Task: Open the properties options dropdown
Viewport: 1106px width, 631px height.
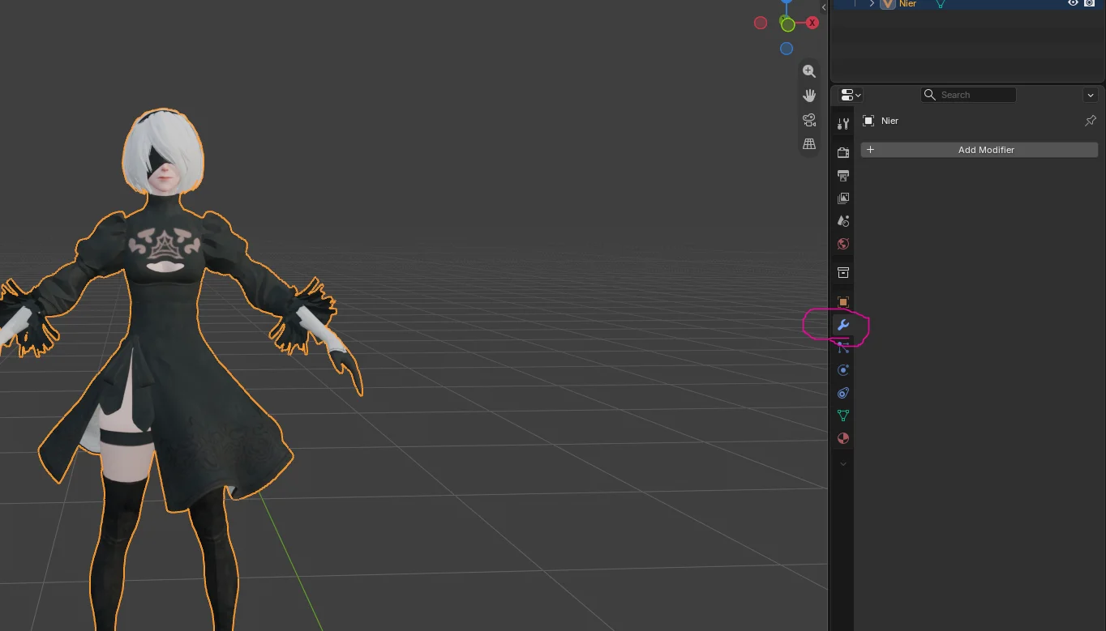Action: (x=1091, y=95)
